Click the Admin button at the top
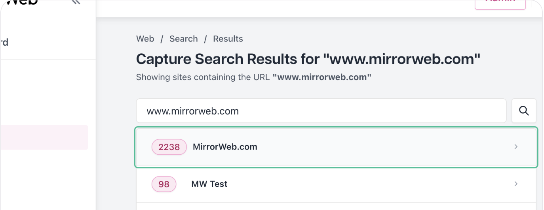 (x=500, y=3)
